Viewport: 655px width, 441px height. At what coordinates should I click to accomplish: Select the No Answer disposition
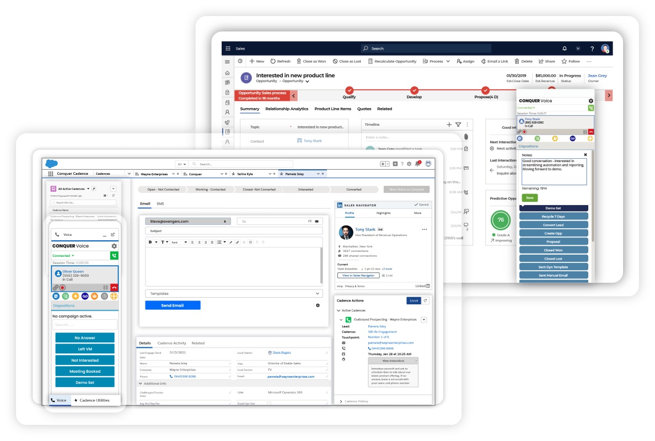(x=85, y=337)
